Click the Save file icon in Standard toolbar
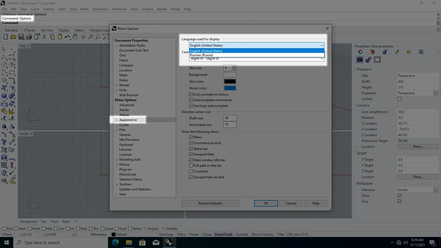 (x=21, y=37)
